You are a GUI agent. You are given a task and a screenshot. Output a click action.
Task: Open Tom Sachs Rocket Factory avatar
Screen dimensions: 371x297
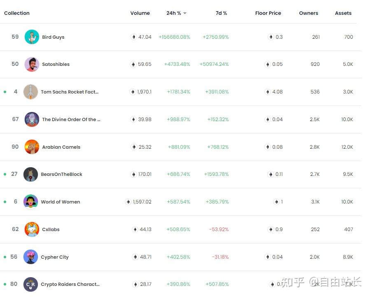(x=30, y=92)
